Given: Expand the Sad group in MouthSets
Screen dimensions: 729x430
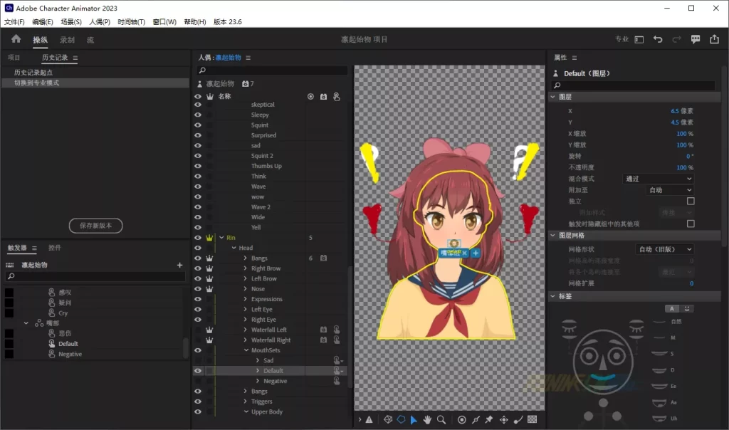Looking at the screenshot, I should point(258,361).
